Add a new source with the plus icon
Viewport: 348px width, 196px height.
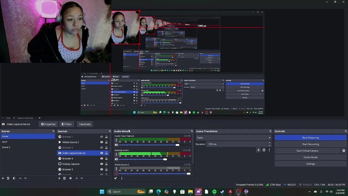click(x=59, y=178)
